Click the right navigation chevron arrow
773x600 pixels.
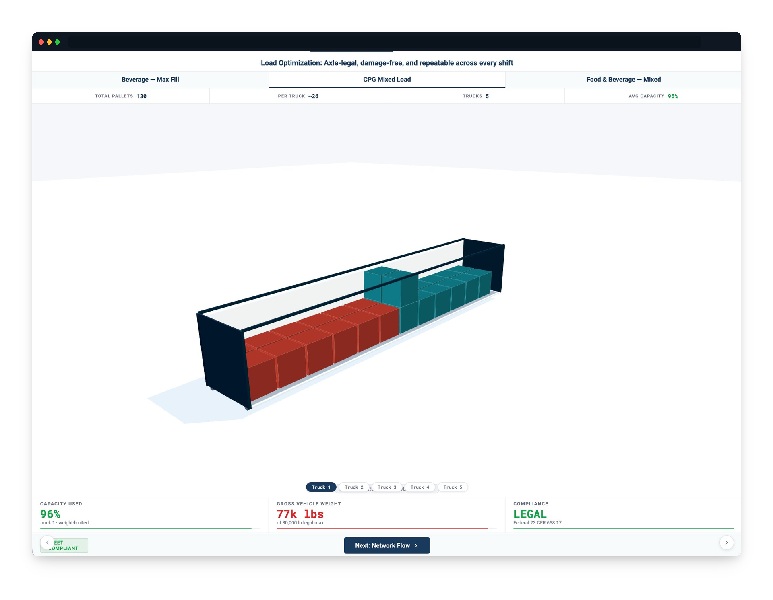point(727,542)
